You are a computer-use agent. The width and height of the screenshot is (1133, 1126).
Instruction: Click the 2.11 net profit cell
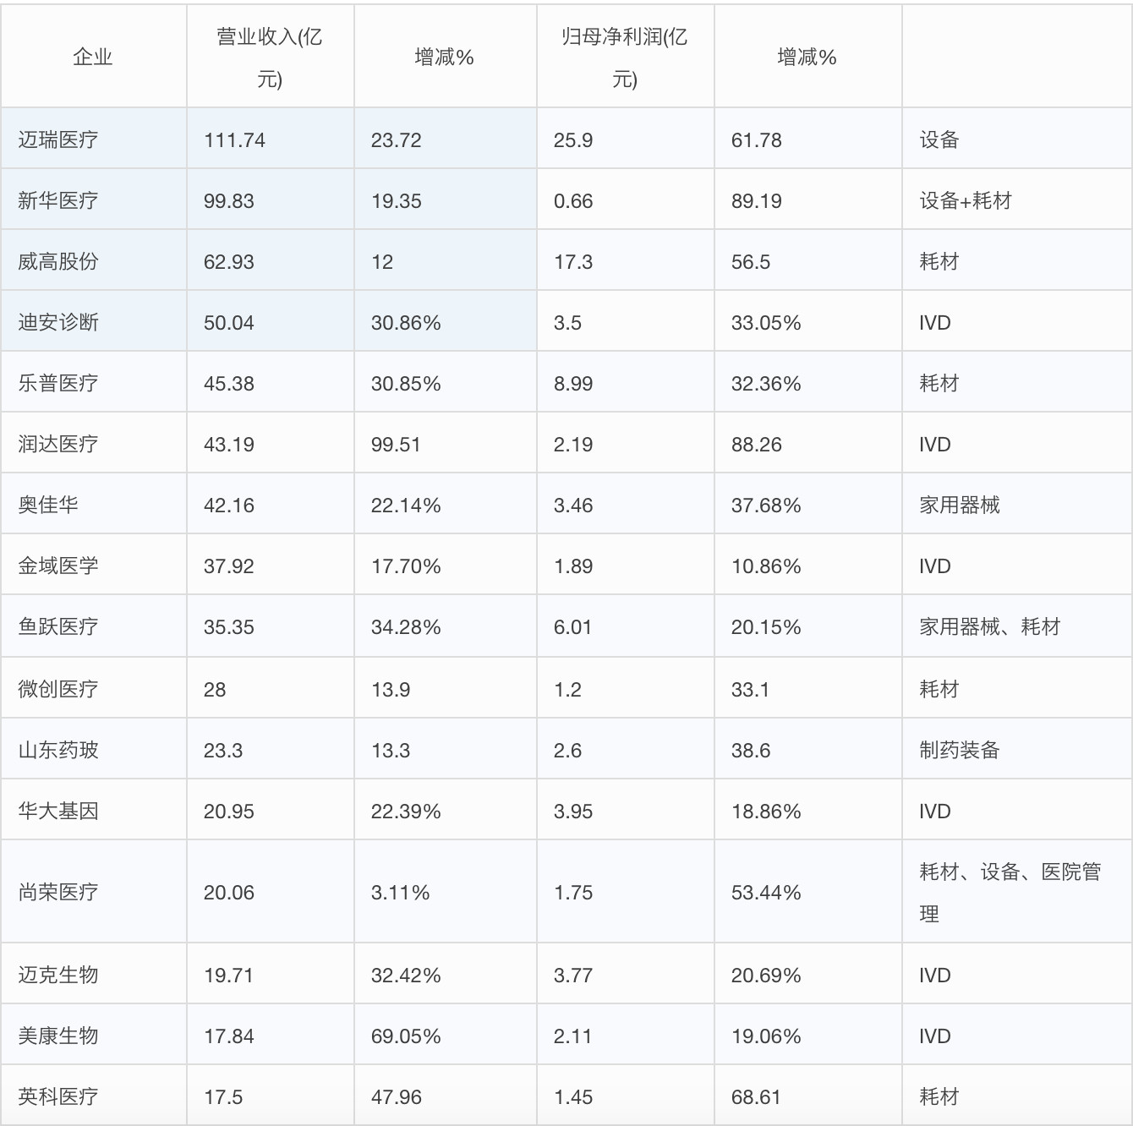(x=626, y=1035)
